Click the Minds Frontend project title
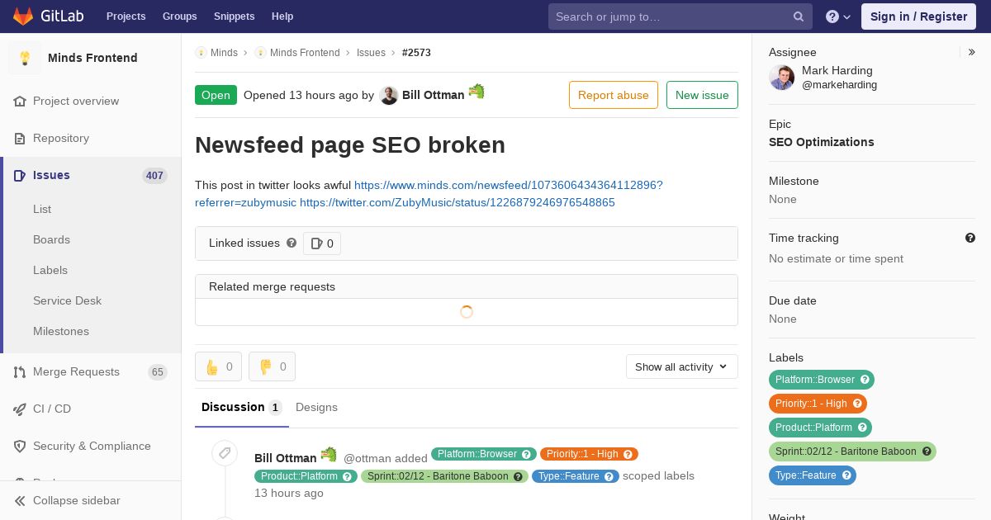The image size is (991, 520). pyautogui.click(x=92, y=58)
